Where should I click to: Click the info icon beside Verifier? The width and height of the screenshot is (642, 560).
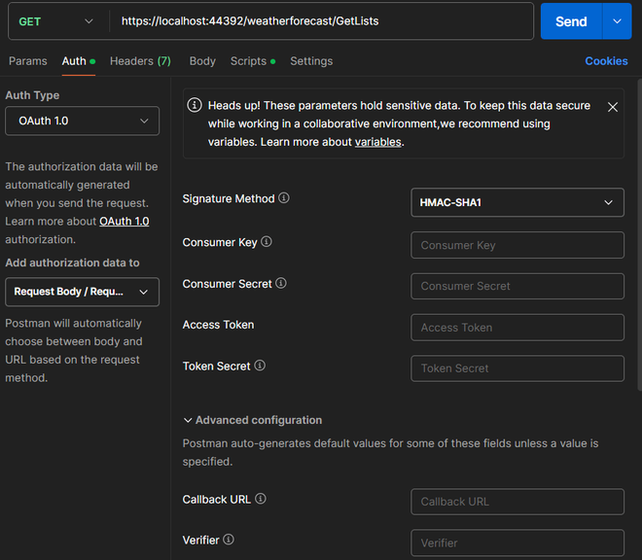point(229,540)
